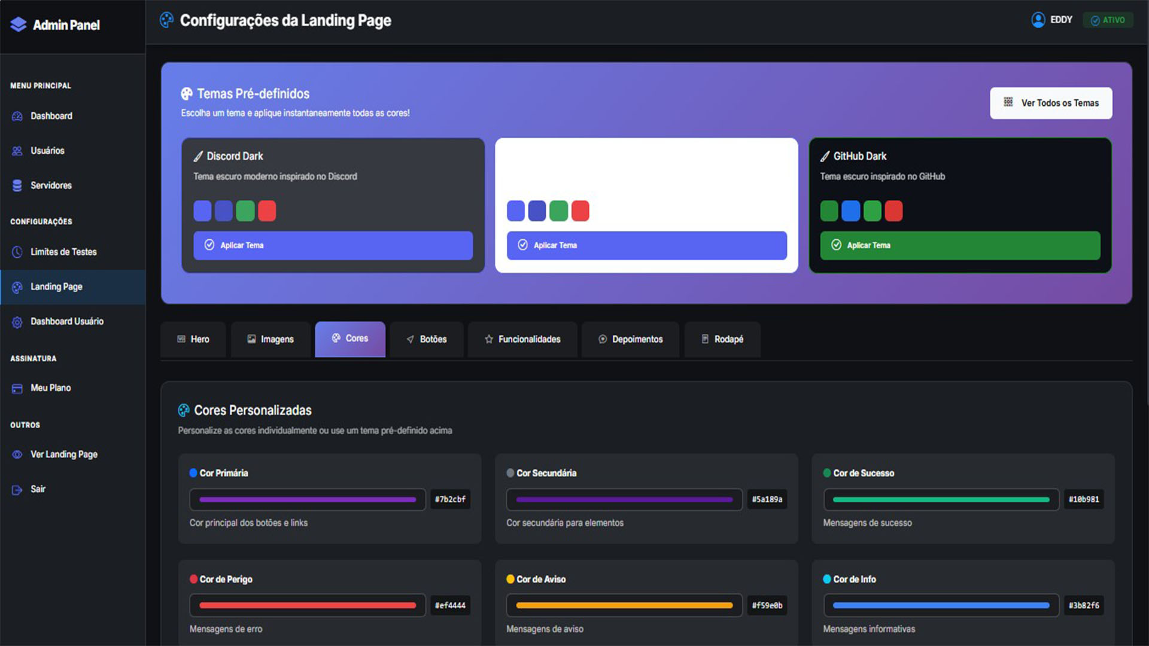
Task: Click the Cor de Perigo hex value #ef4444
Action: coord(450,605)
